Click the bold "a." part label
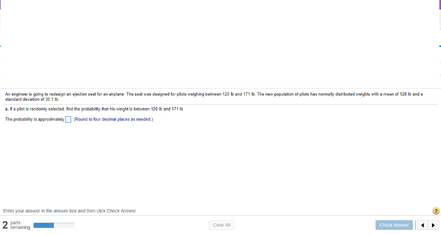Image resolution: width=441 pixels, height=235 pixels. click(x=7, y=109)
